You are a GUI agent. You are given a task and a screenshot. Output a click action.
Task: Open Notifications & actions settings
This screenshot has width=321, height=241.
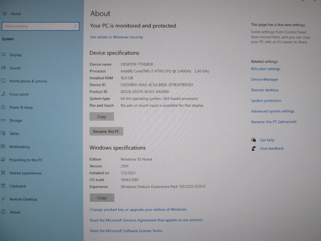coord(28,81)
